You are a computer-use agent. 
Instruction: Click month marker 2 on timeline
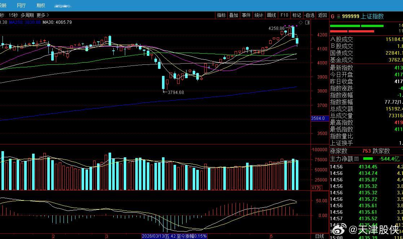click(53, 236)
